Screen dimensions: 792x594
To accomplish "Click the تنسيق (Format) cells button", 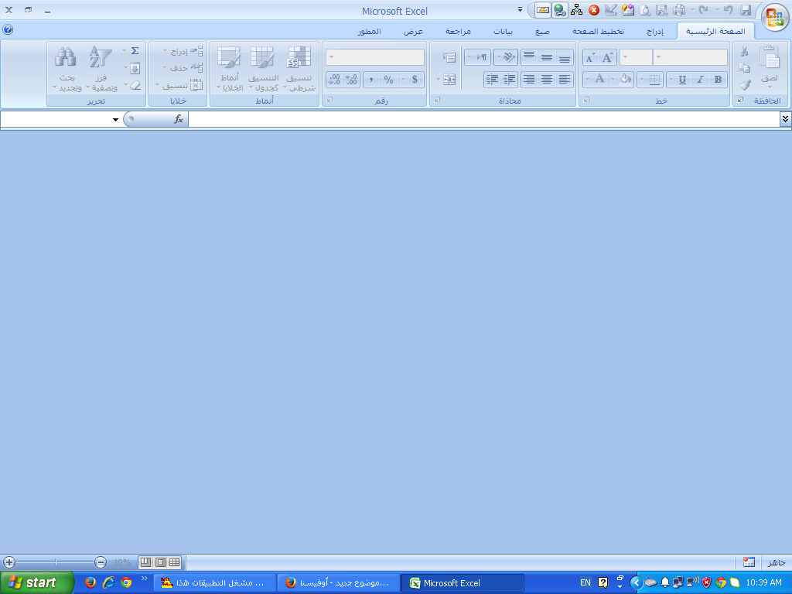I will pyautogui.click(x=179, y=85).
